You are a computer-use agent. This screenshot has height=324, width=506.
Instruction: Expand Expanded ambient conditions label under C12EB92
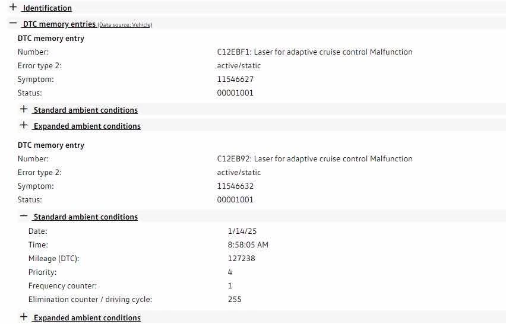coord(87,318)
